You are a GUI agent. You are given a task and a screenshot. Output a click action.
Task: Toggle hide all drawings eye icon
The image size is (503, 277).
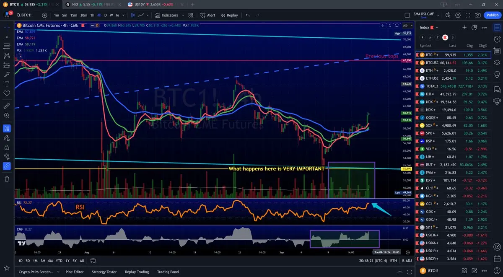point(7,156)
